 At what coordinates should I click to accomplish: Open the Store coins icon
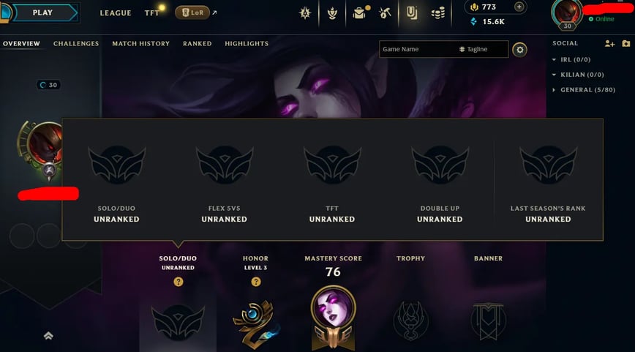coord(437,13)
